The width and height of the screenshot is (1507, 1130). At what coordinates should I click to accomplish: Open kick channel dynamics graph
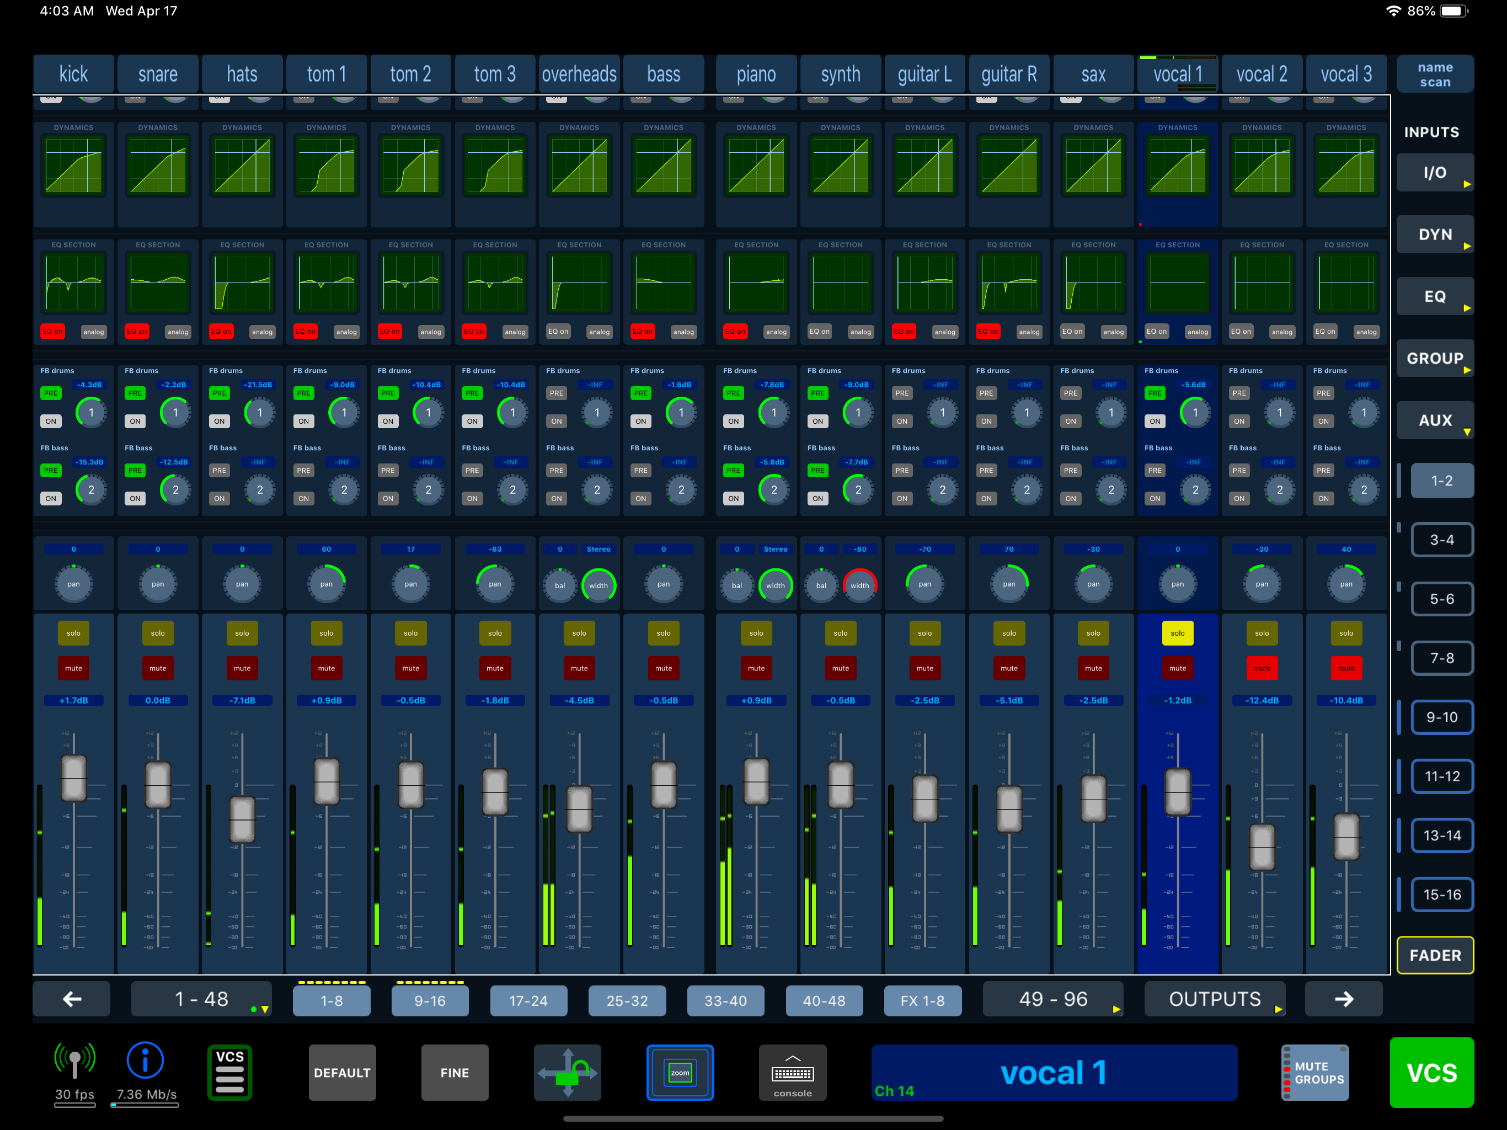point(73,166)
